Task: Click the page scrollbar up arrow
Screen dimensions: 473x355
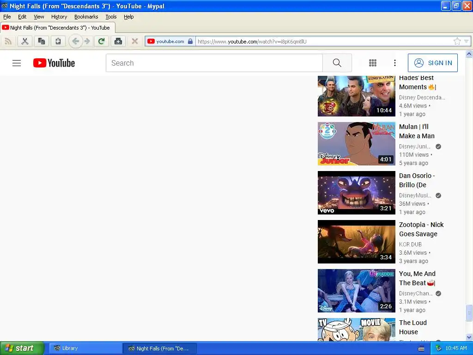Action: pyautogui.click(x=469, y=54)
